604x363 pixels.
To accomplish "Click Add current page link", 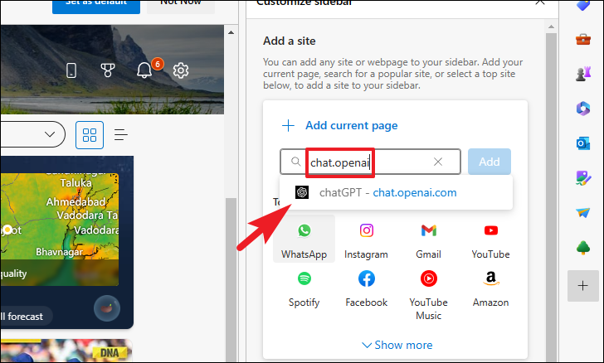I will (x=351, y=125).
